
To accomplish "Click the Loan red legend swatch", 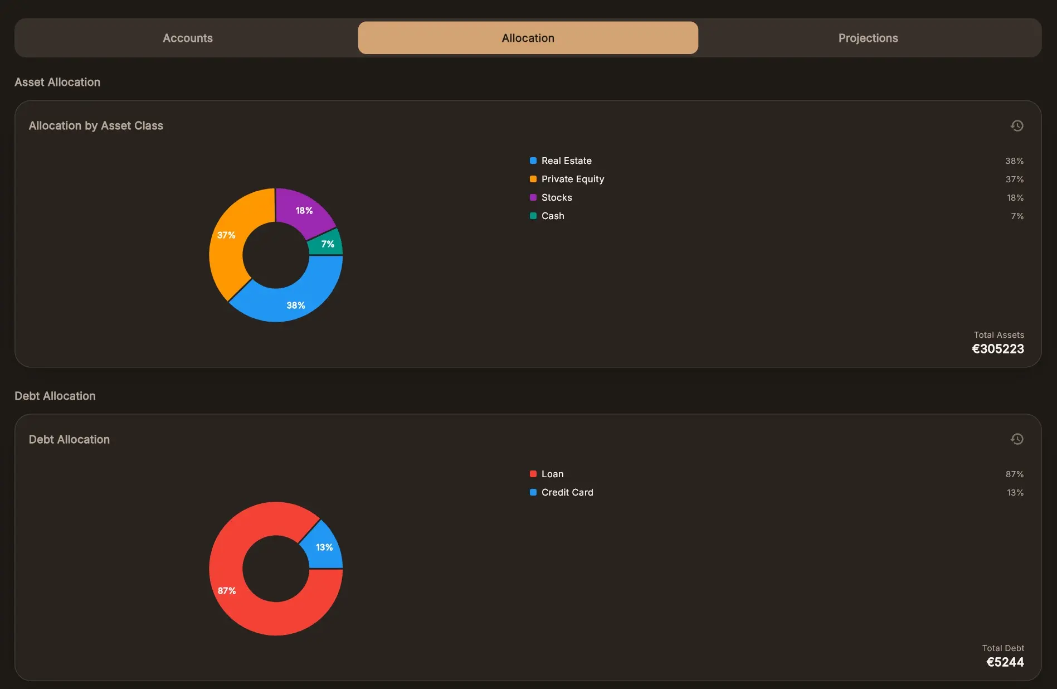I will point(533,474).
